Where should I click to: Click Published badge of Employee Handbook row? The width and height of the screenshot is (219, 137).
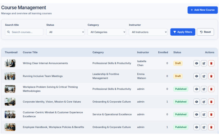point(181,127)
